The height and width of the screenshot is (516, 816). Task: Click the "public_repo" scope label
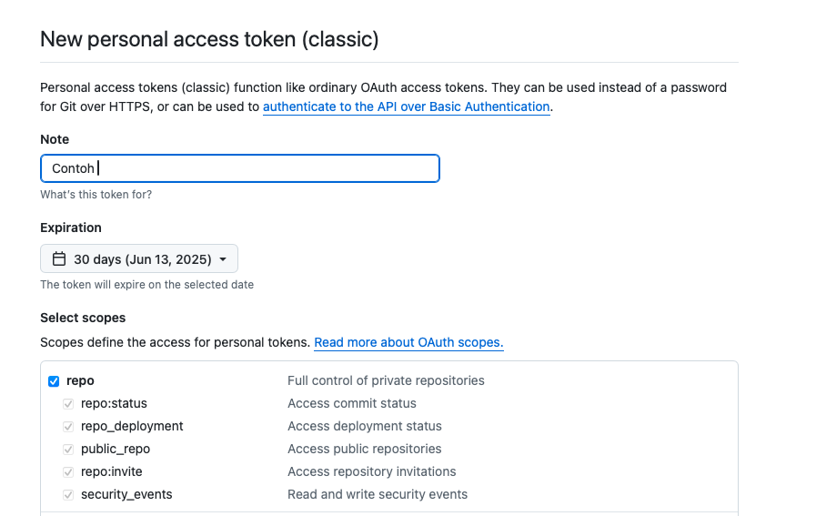click(x=116, y=449)
